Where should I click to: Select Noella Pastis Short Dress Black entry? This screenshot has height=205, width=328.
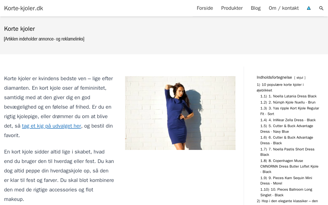click(287, 152)
